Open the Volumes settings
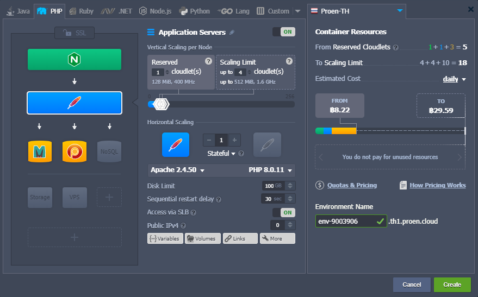This screenshot has width=478, height=297. click(203, 238)
